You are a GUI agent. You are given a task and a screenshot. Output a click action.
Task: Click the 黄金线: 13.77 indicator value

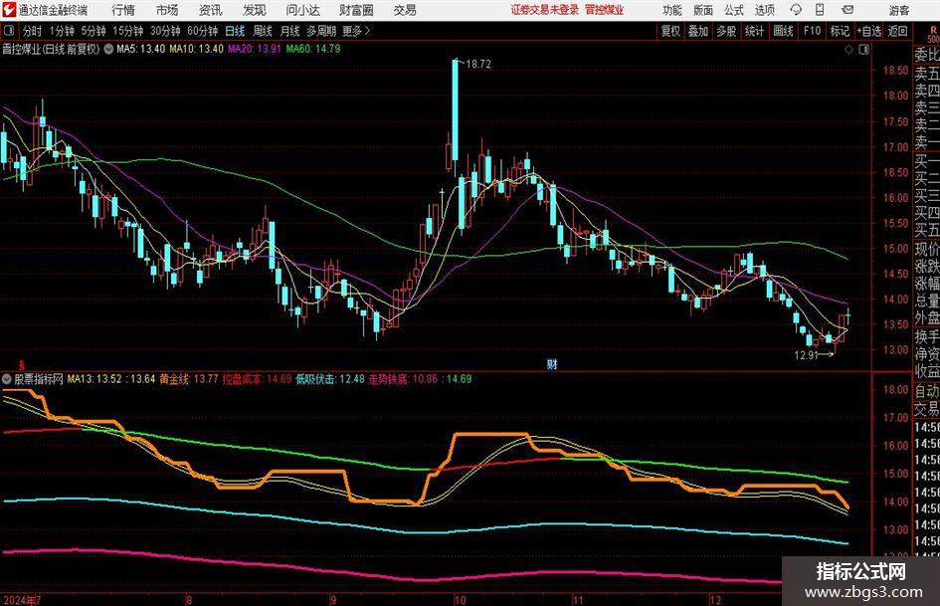coord(188,379)
